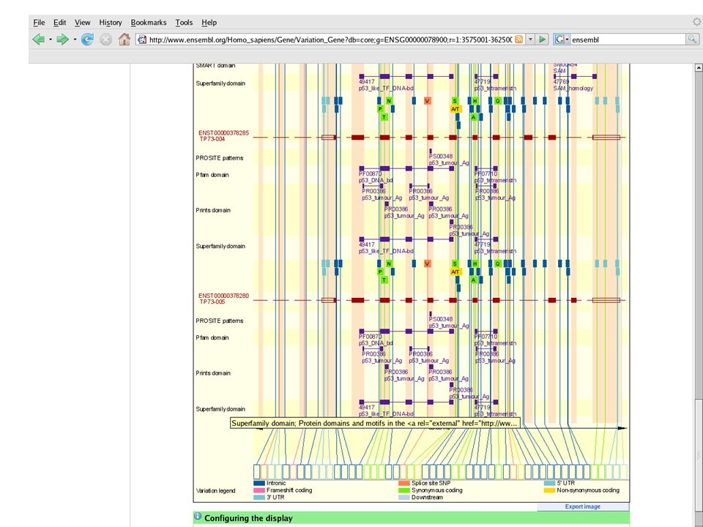This screenshot has width=703, height=527.
Task: Click the page icon in the address bar
Action: (x=142, y=40)
